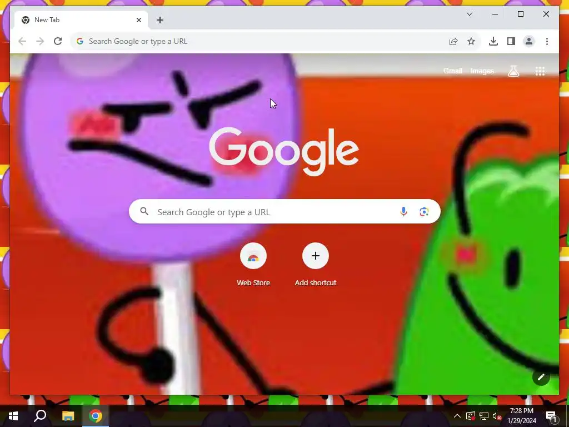Add a new shortcut tile
Viewport: 569px width, 427px height.
coord(316,265)
